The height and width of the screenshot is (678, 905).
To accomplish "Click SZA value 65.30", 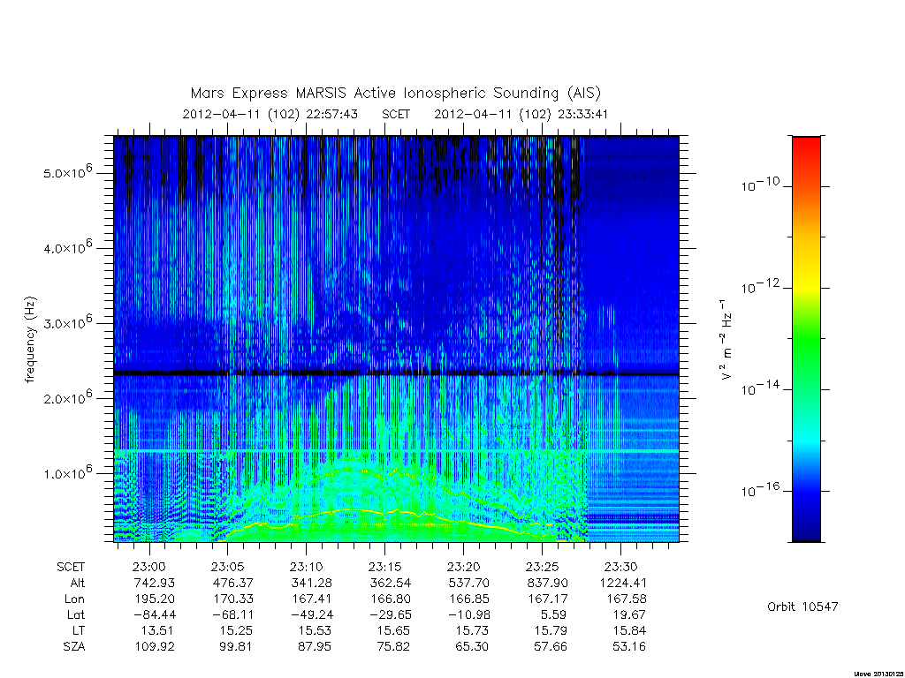I will coord(472,647).
